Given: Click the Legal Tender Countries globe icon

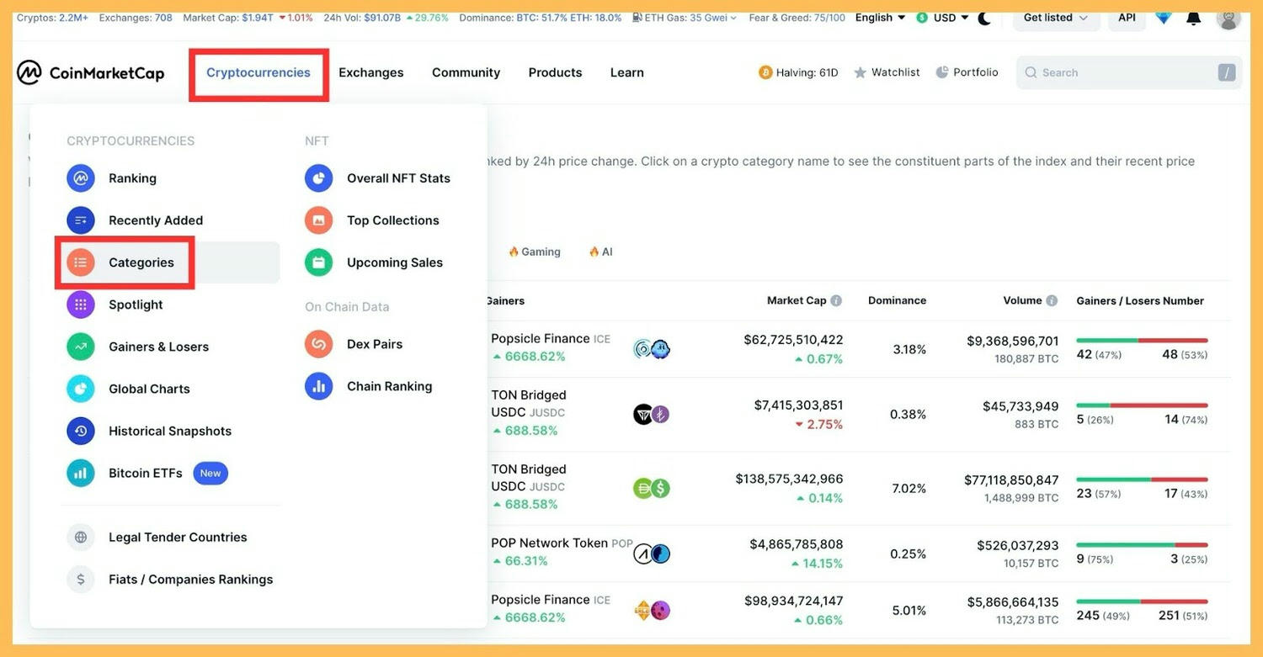Looking at the screenshot, I should (81, 537).
